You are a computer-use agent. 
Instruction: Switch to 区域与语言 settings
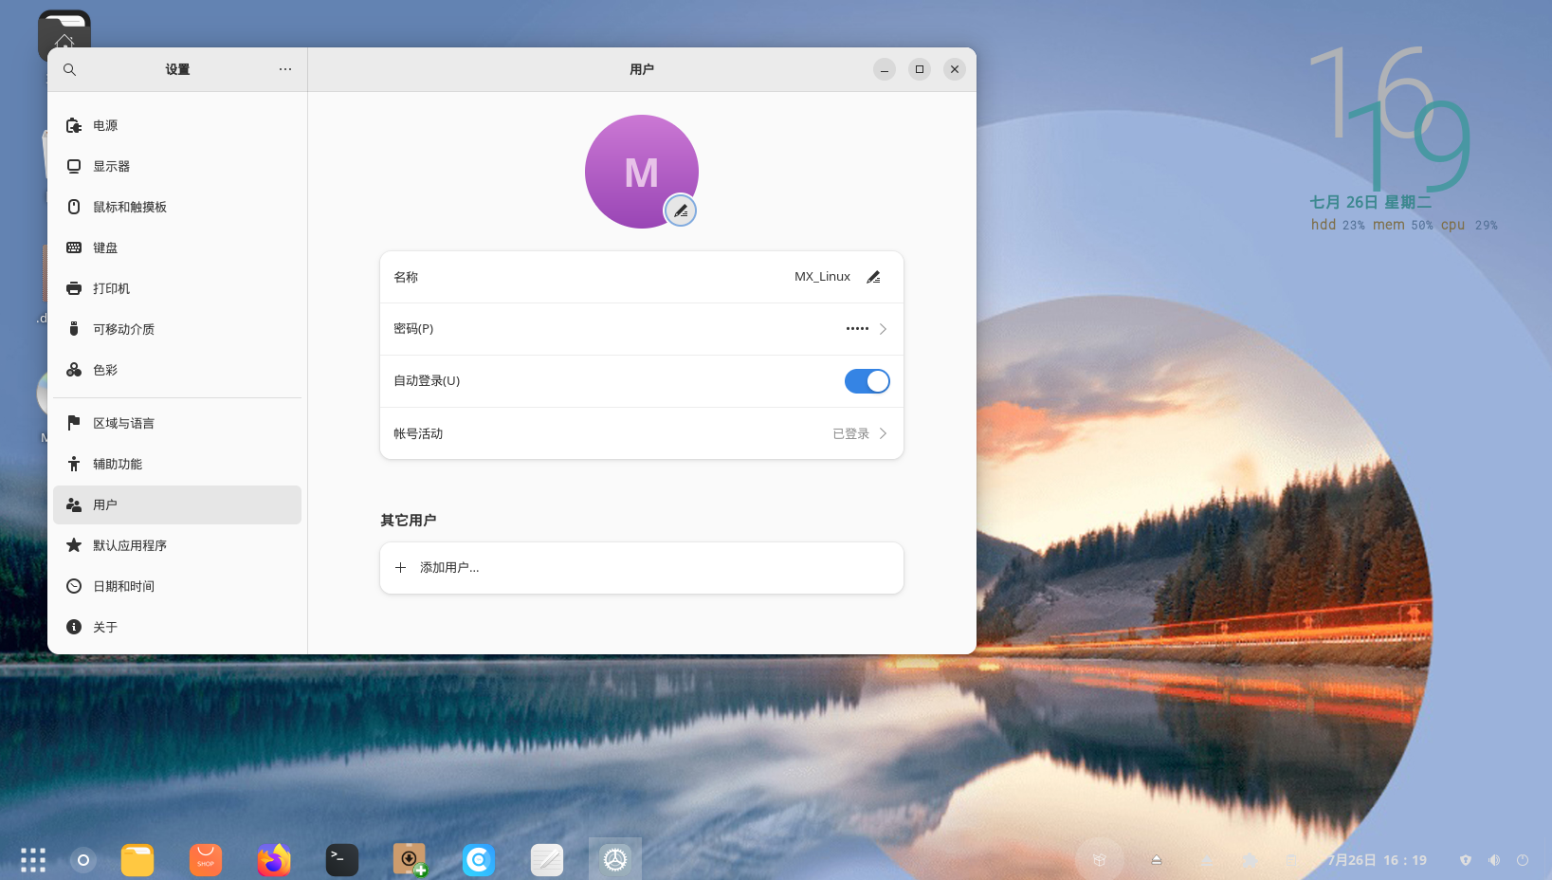177,423
